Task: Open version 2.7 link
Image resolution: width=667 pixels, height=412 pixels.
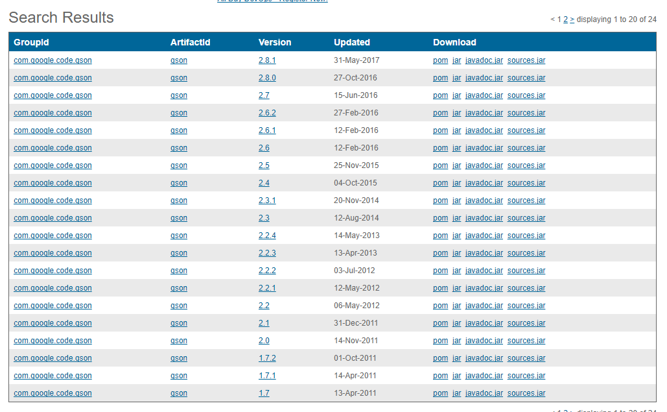Action: click(264, 95)
